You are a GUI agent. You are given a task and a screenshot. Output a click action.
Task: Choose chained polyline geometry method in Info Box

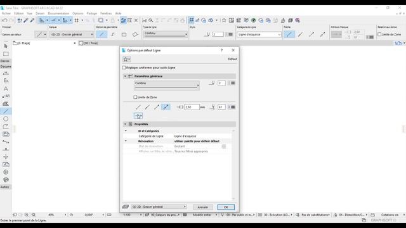[113, 34]
